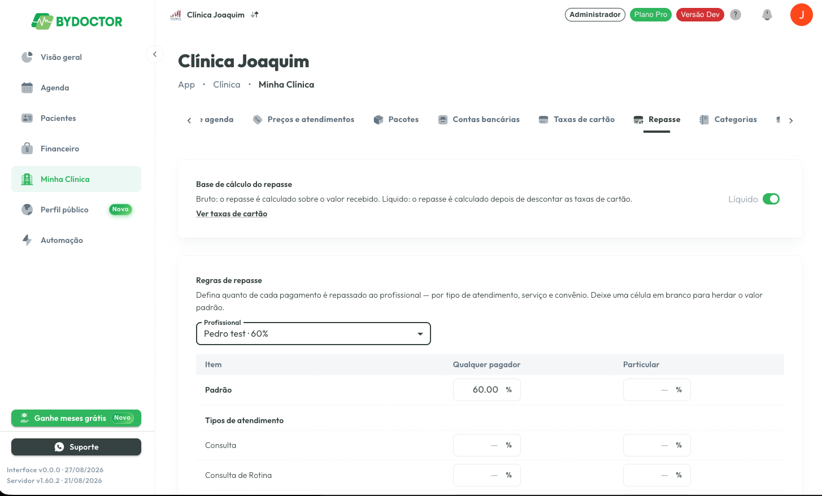Click the Consulta de Rotina Particular field
This screenshot has width=822, height=496.
pos(657,475)
